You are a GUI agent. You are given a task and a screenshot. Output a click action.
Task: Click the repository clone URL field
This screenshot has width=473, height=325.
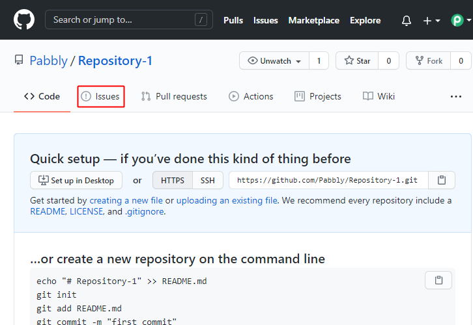[x=328, y=180]
